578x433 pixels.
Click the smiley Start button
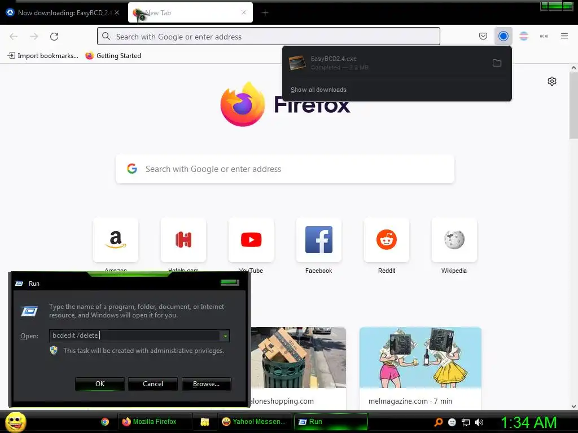[x=16, y=422]
